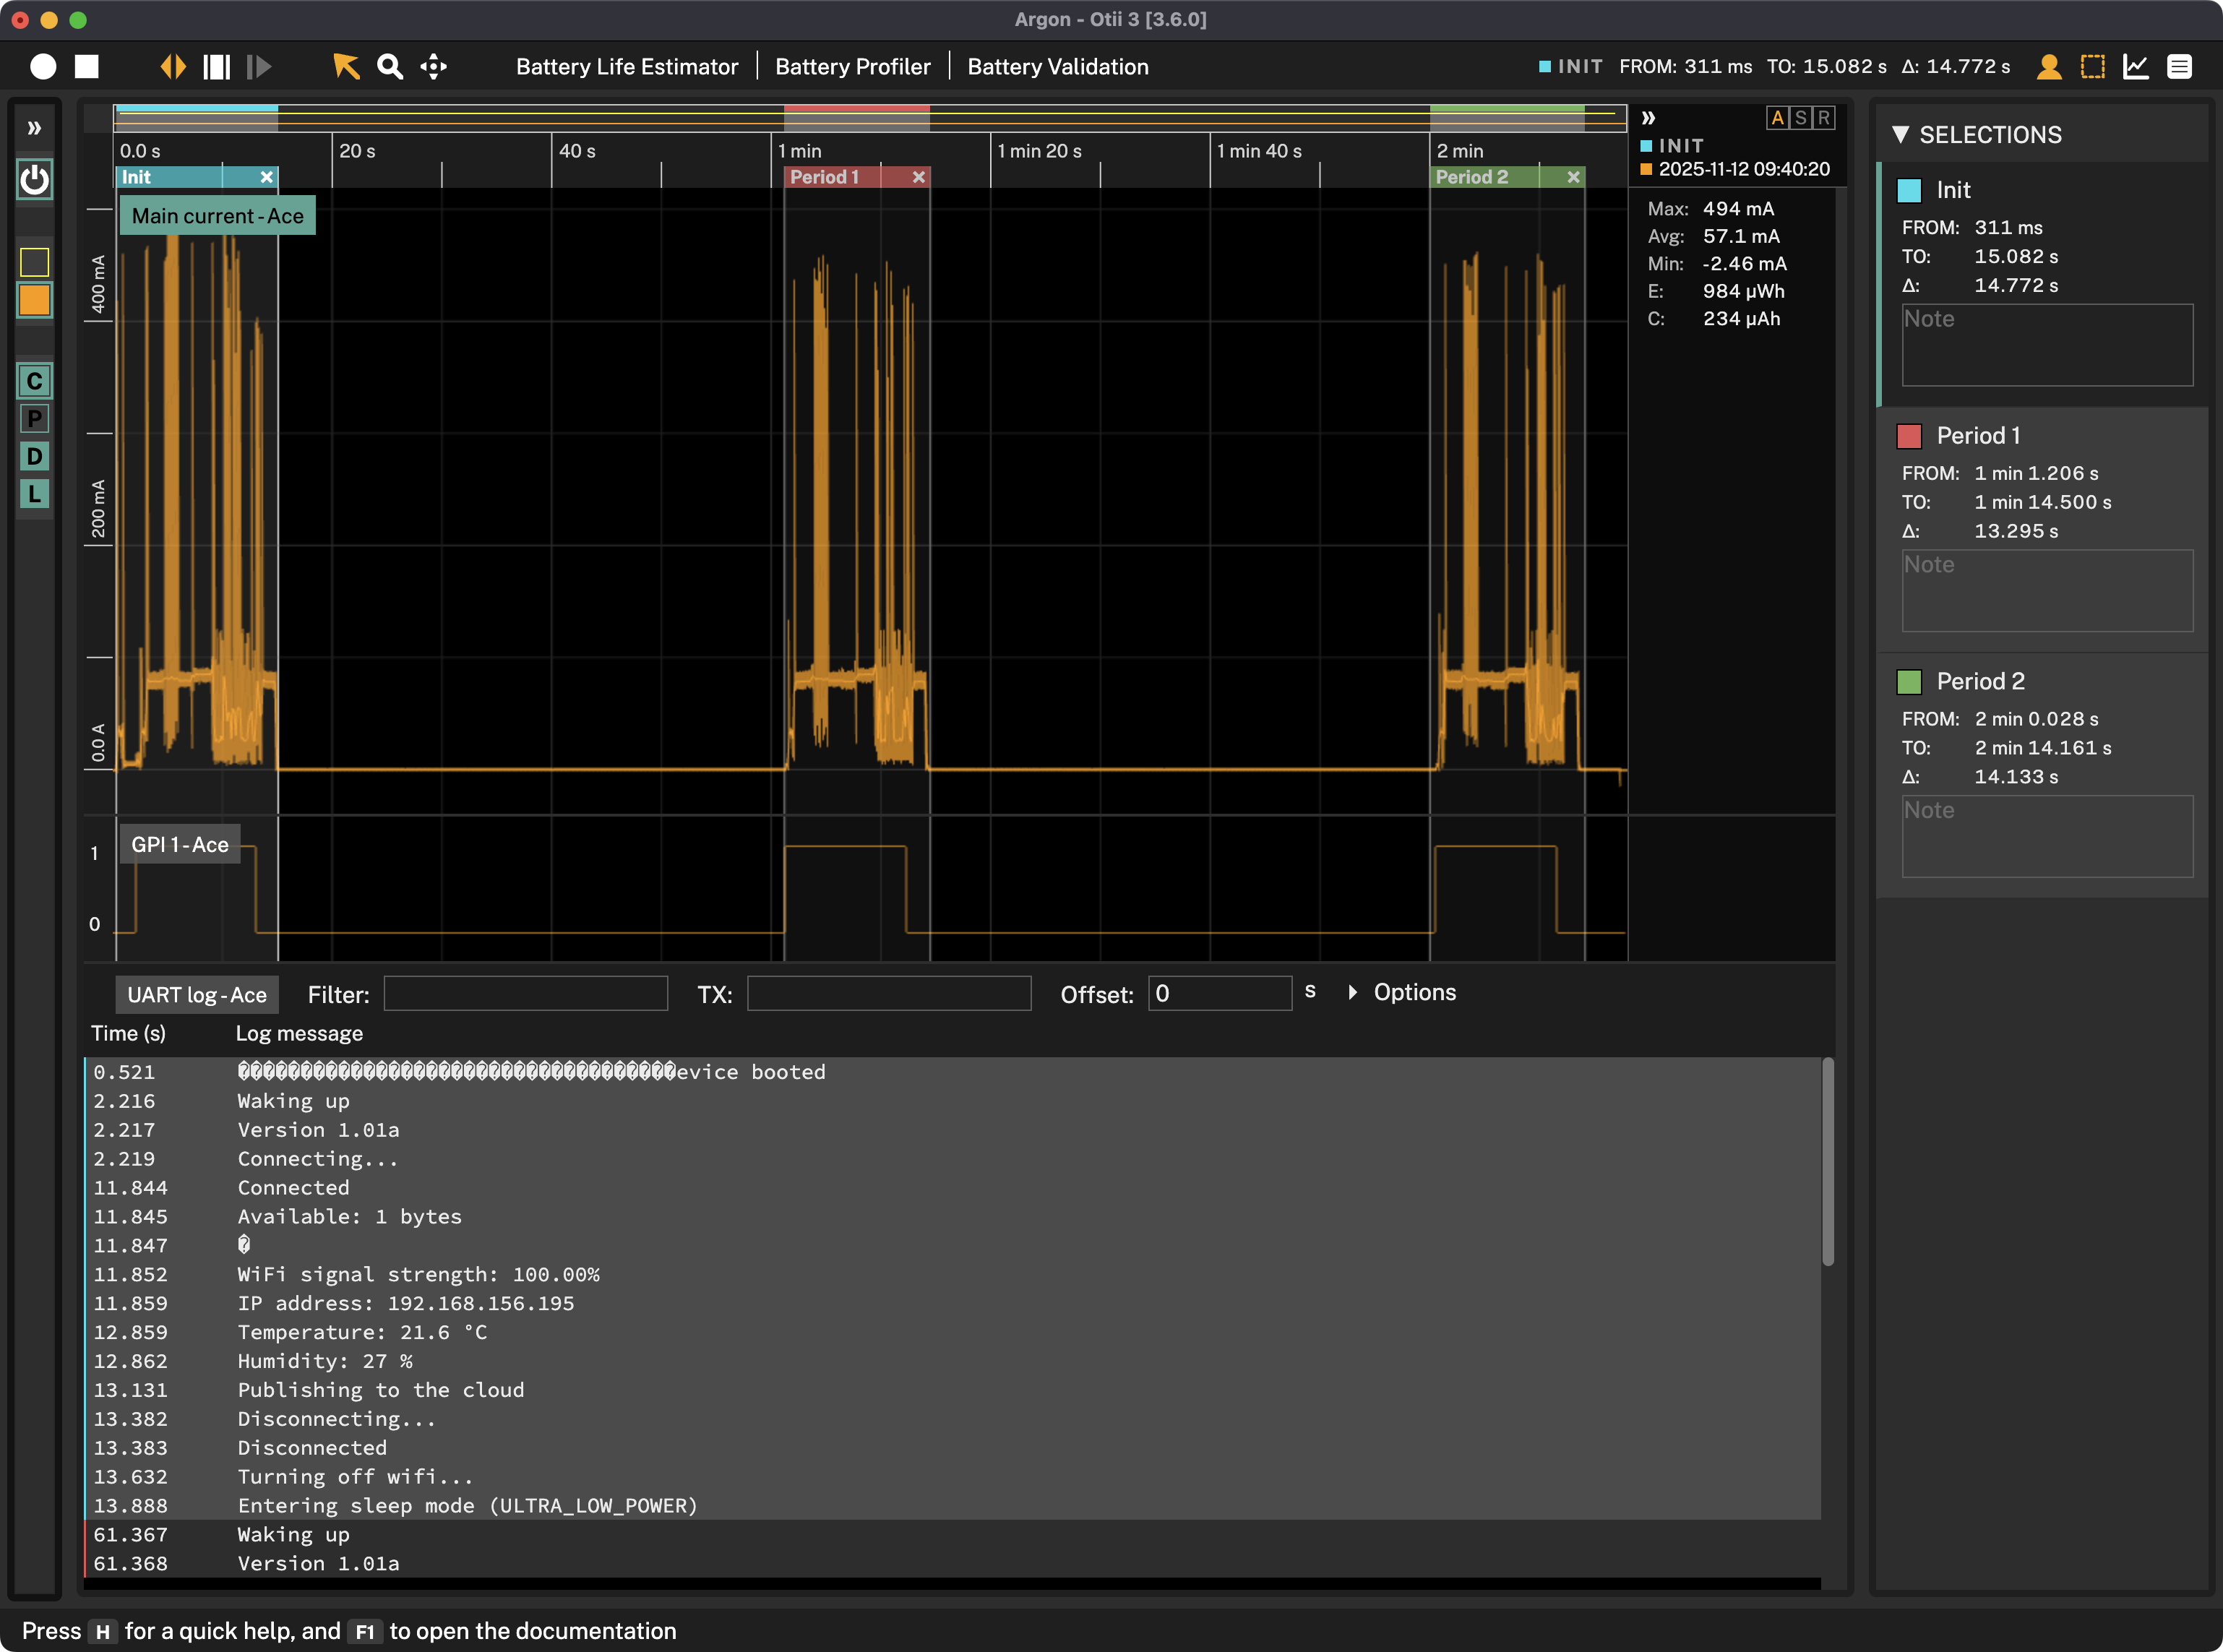Open the user account icon
This screenshot has height=1652, width=2223.
2049,67
